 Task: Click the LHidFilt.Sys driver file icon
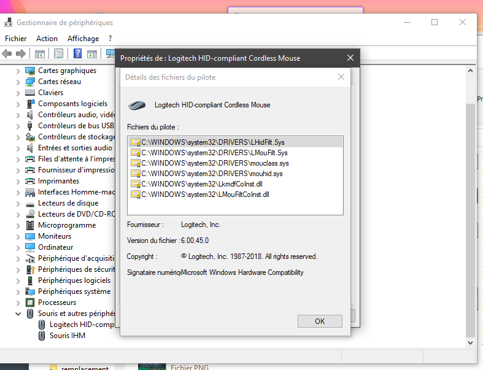(x=135, y=142)
